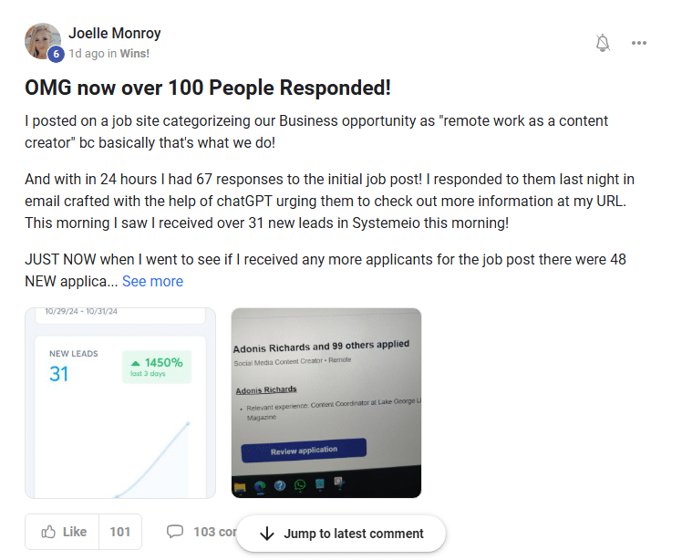The image size is (682, 560).
Task: Click the post title about 100 People
Action: pos(208,88)
